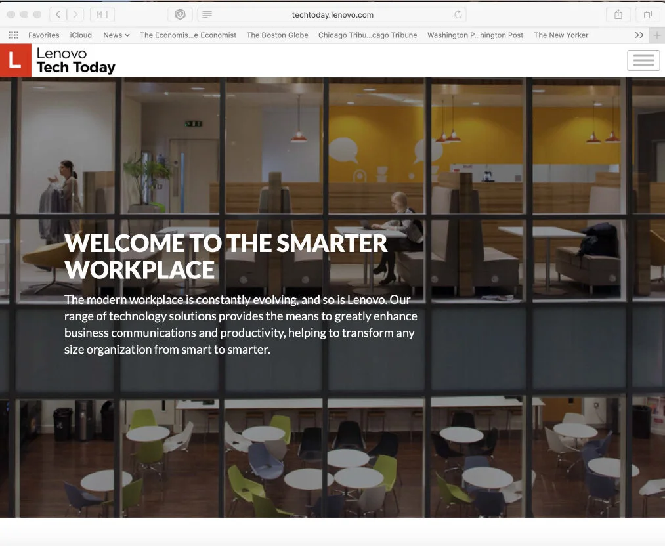The height and width of the screenshot is (546, 665).
Task: Show Reader view icon in address bar
Action: click(207, 14)
